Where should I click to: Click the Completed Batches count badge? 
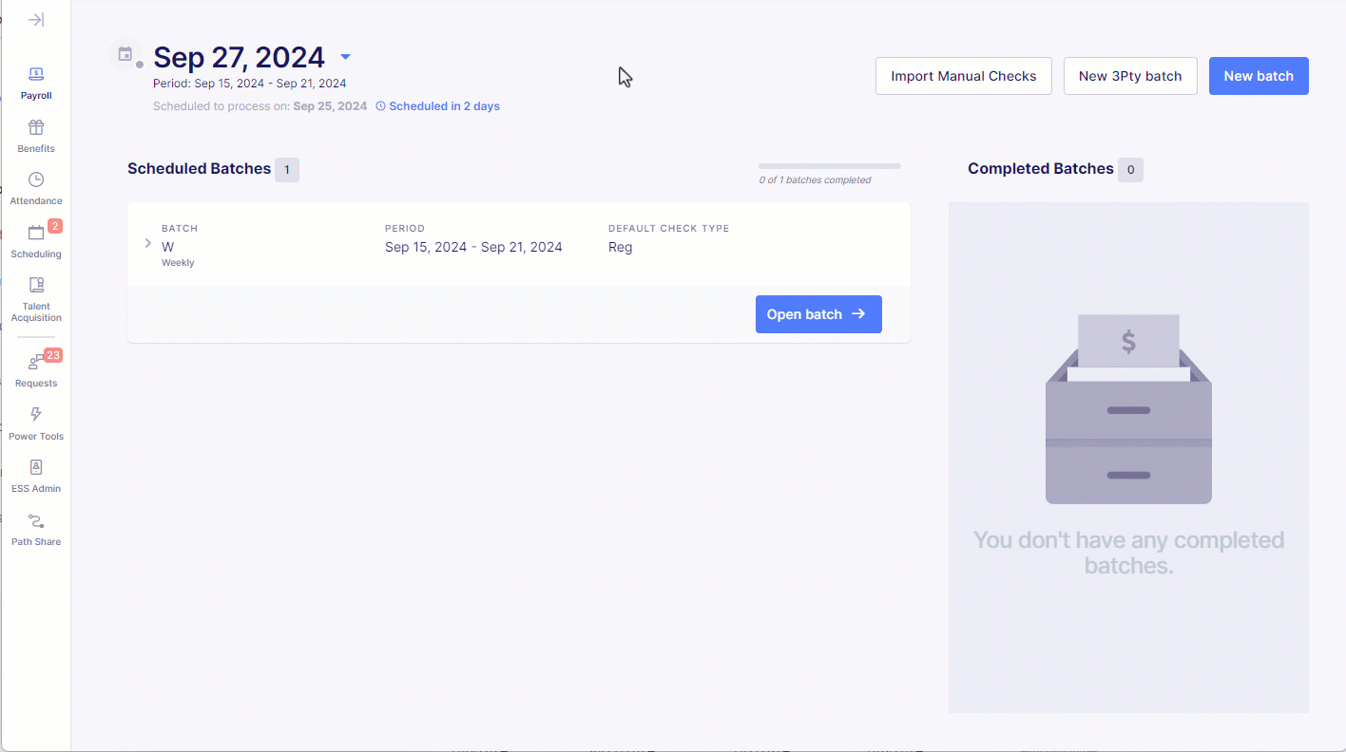(1130, 170)
